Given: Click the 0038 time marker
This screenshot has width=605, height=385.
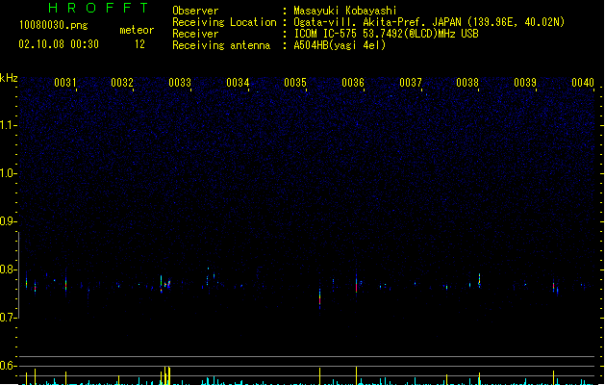Looking at the screenshot, I should tap(467, 82).
